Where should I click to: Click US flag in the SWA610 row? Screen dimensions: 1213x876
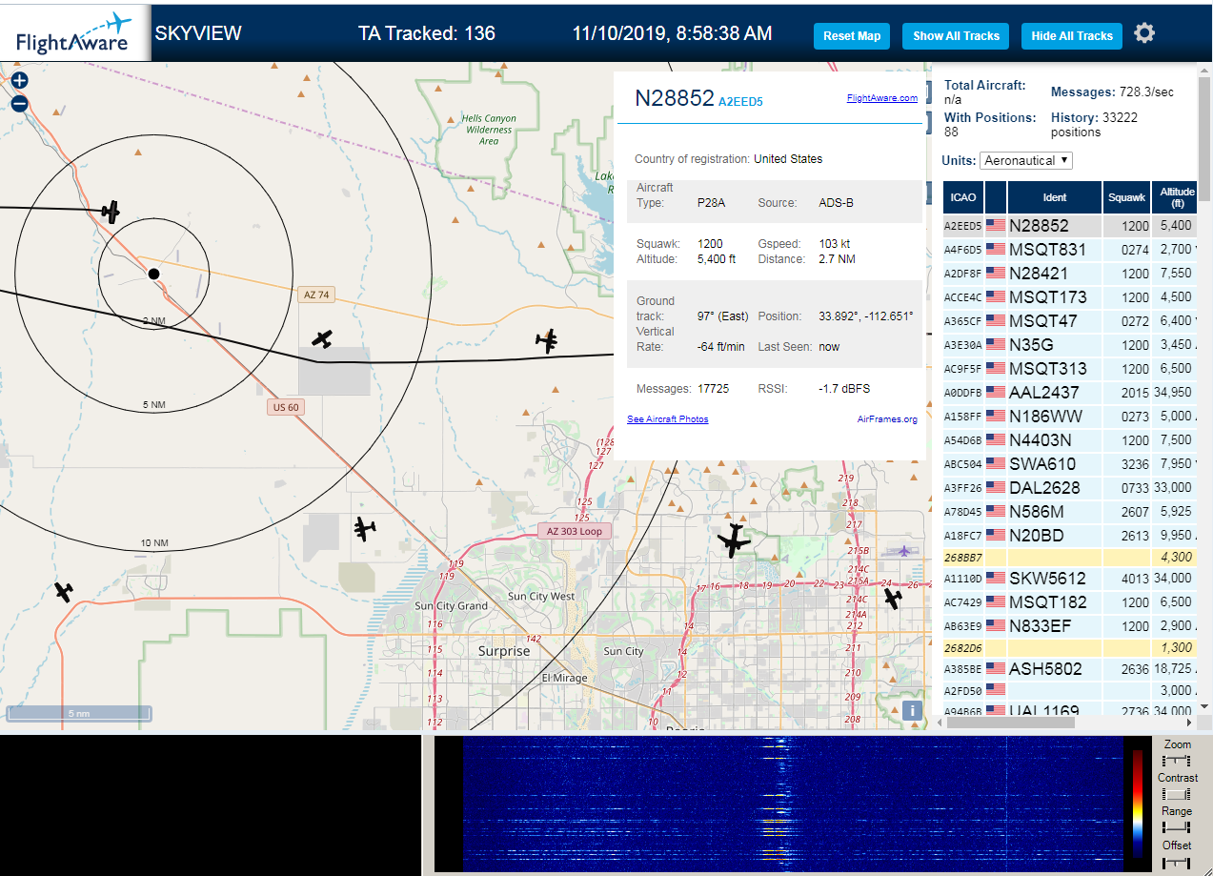pyautogui.click(x=996, y=464)
